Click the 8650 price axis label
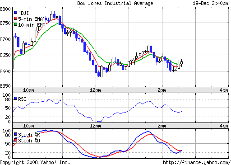Image resolution: width=231 pixels, height=165 pixels. 5,55
